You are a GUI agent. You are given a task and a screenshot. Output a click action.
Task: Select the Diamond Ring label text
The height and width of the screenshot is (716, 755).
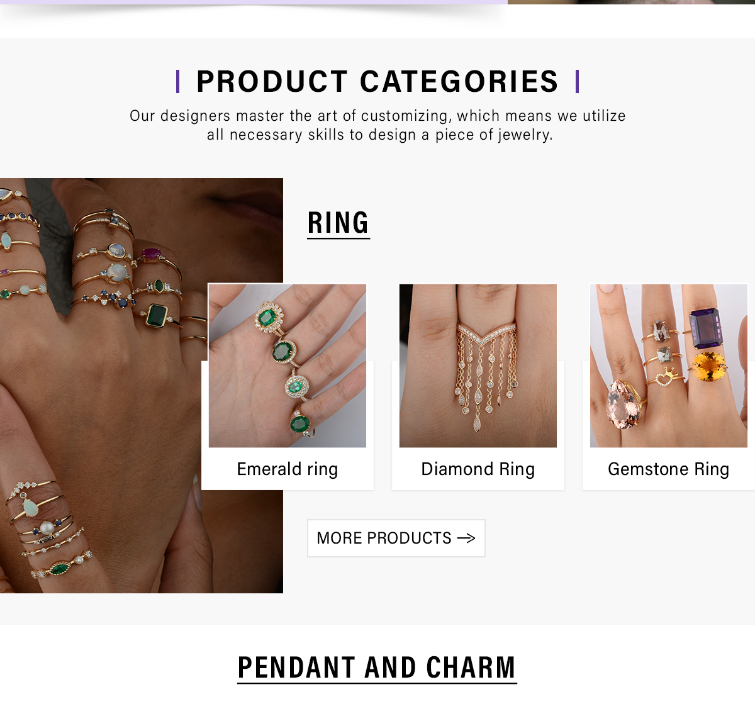coord(478,469)
